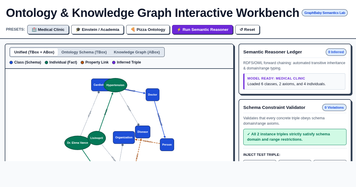Select the Cardiologist class node

98,85
